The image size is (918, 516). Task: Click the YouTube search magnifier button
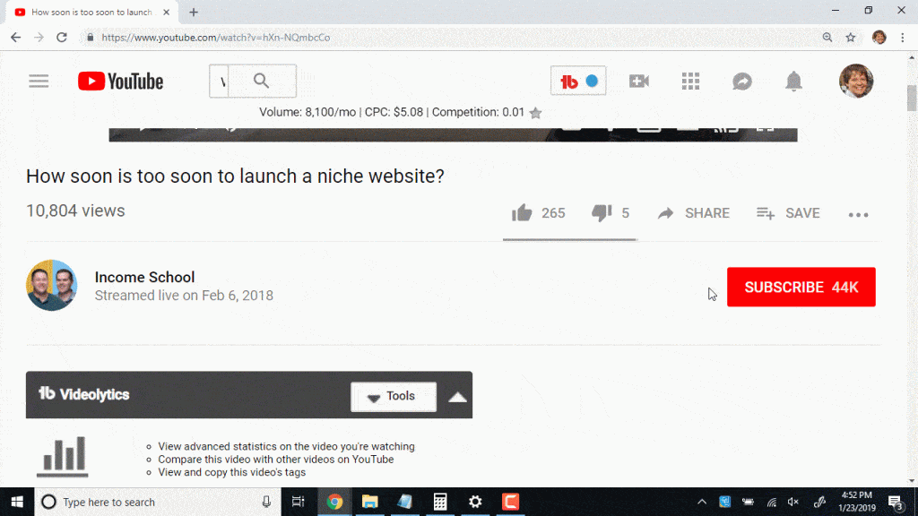click(262, 81)
